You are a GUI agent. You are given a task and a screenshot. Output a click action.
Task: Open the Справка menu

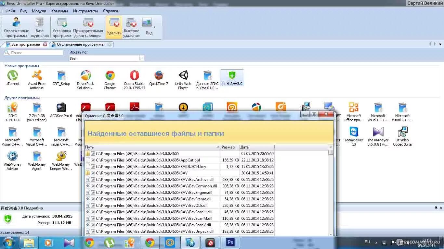111,11
